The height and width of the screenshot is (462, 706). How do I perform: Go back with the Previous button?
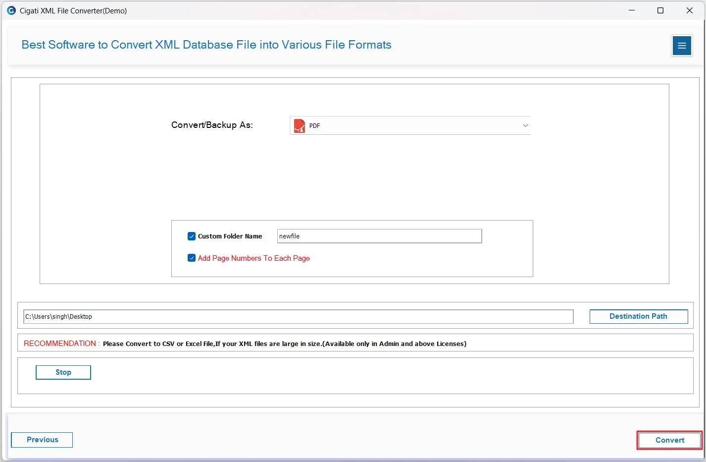click(42, 440)
